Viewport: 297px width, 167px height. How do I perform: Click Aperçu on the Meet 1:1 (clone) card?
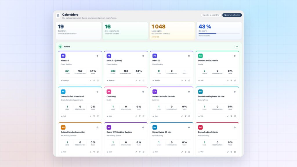pos(111,81)
